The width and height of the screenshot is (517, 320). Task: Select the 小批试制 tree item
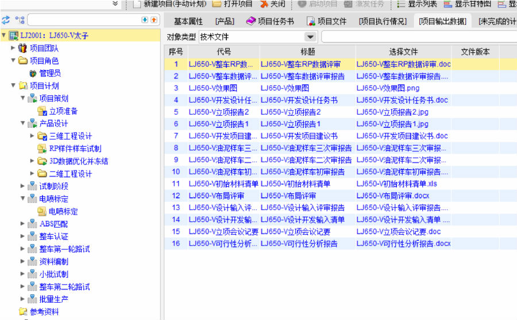[x=54, y=274]
